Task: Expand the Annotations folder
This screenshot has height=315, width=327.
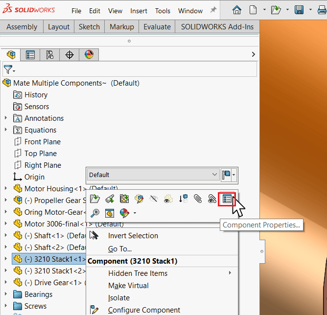Action: pos(6,118)
